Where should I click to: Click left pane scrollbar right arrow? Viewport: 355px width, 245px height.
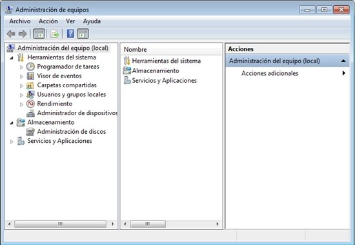click(x=112, y=224)
